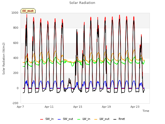Click the 400 y-axis tick label

coord(16,58)
